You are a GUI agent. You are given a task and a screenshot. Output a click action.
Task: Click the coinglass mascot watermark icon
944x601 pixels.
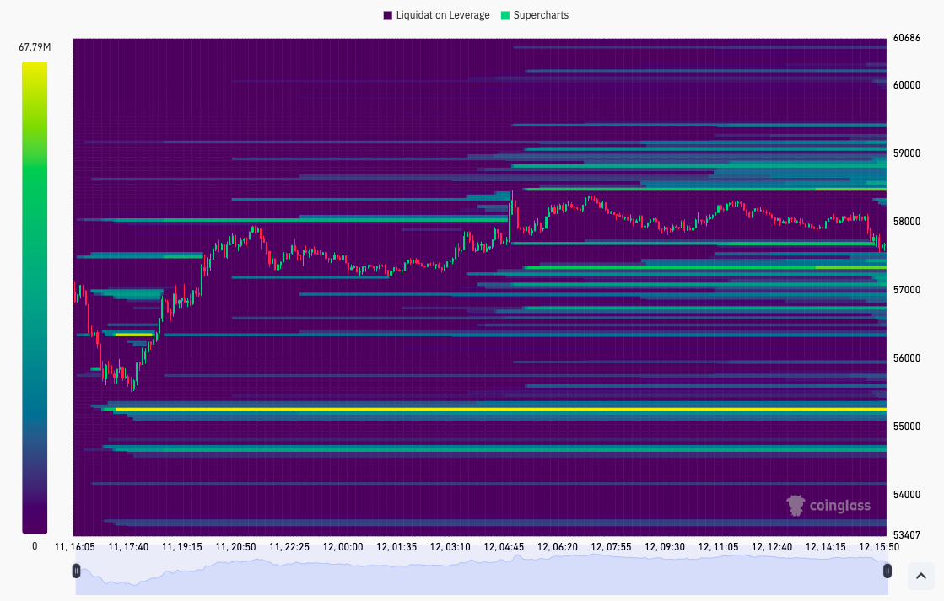pos(796,505)
